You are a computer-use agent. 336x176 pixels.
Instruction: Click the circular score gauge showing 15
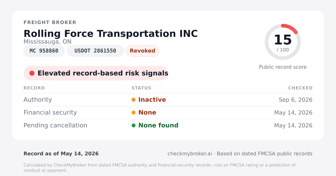[283, 42]
